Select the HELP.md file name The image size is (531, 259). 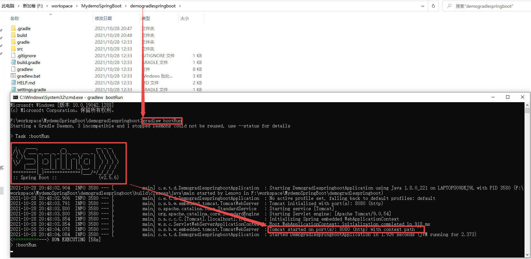(x=26, y=83)
